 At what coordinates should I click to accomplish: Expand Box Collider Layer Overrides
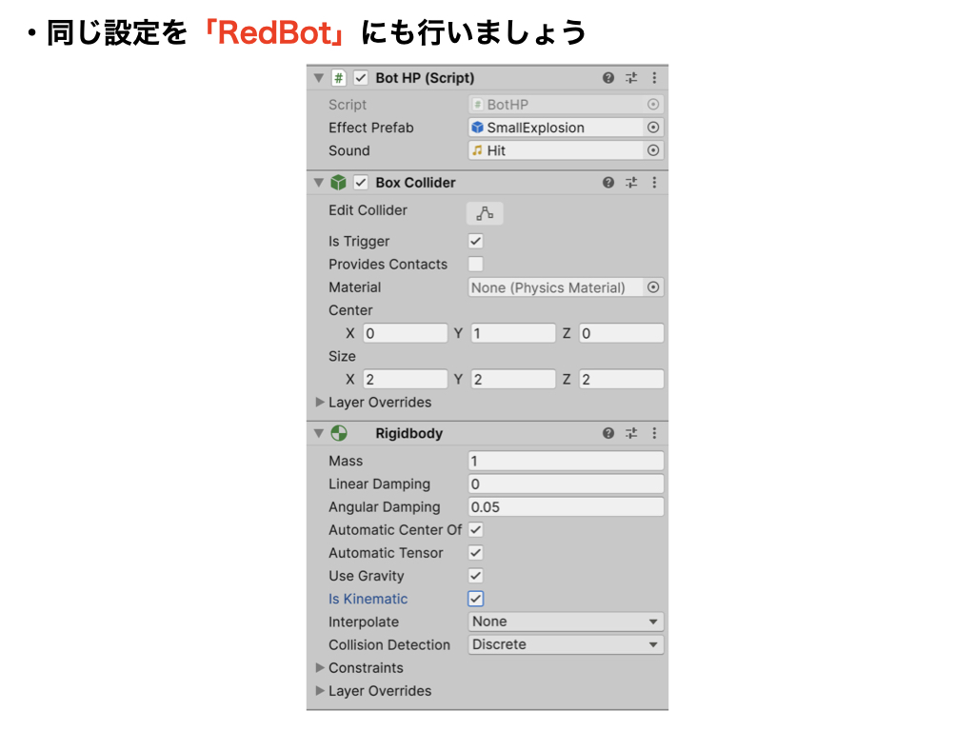[320, 403]
